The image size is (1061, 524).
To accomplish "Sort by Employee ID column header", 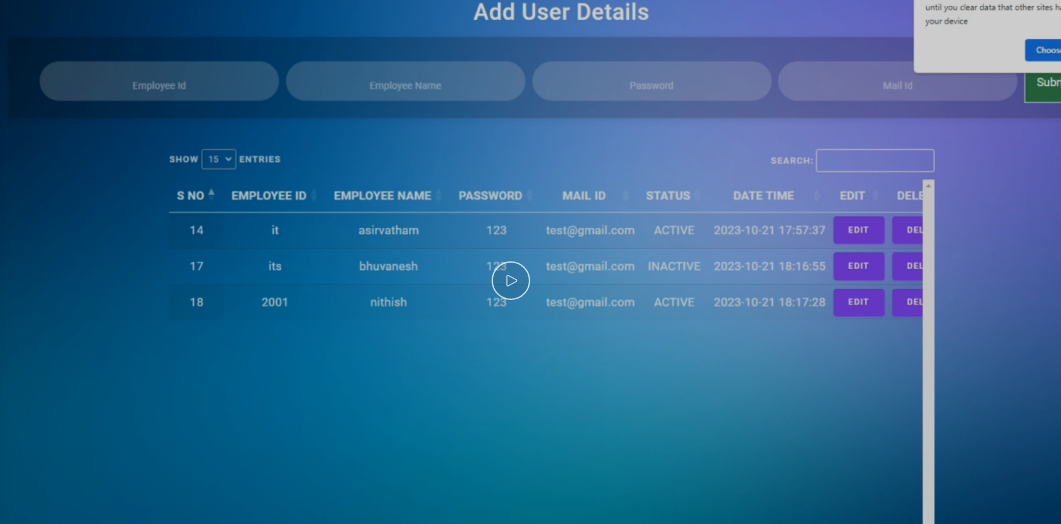I will [x=269, y=196].
